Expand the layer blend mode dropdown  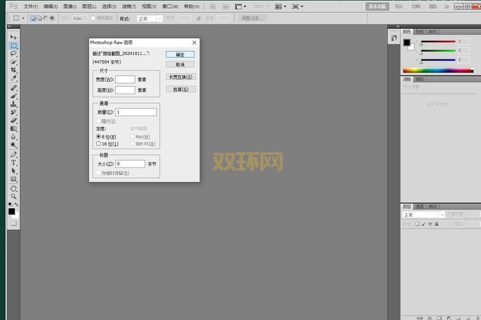point(423,215)
